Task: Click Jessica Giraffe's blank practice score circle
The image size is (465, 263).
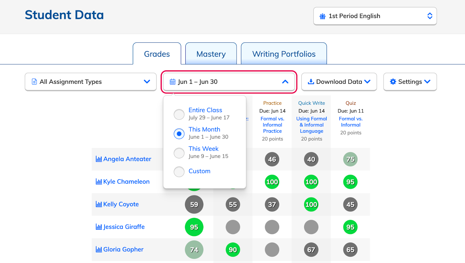Action: pos(272,227)
